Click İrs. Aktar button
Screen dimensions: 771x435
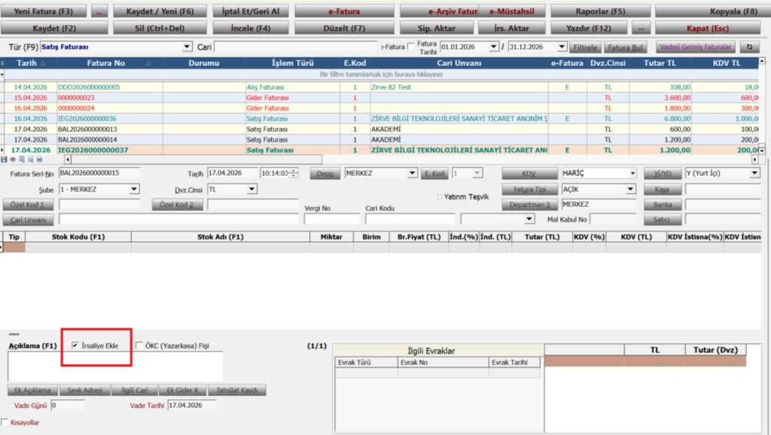tap(512, 28)
